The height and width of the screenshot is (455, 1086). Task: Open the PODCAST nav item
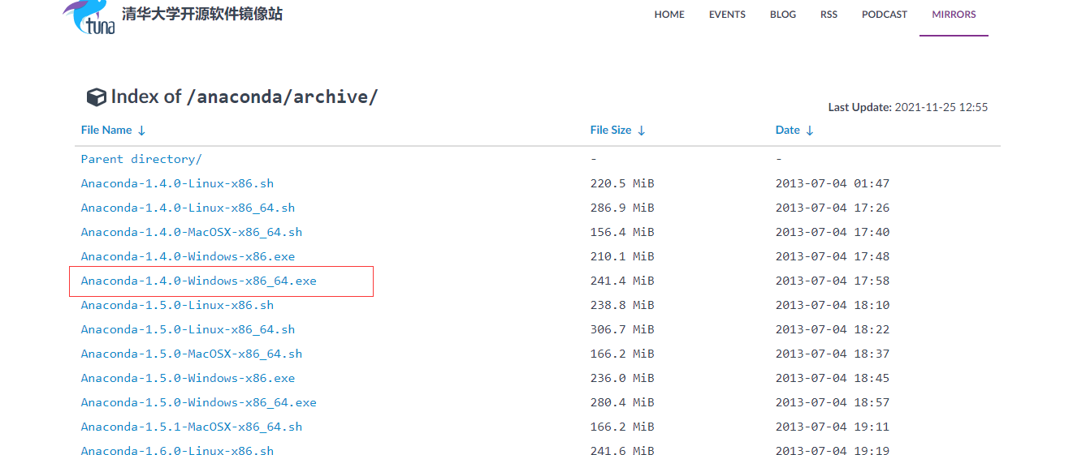[885, 15]
